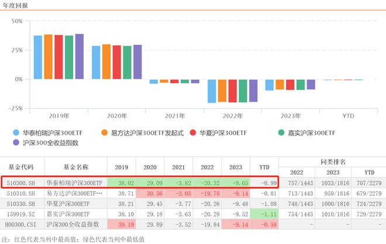Click the 嘉实沪深300ETF legend label

coord(311,133)
